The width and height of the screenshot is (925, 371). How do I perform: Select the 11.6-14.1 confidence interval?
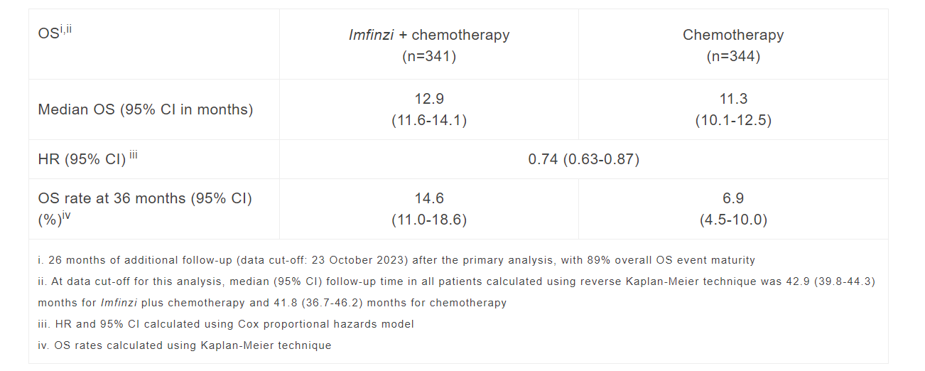point(429,120)
